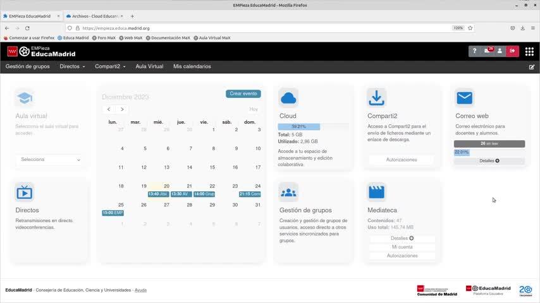The width and height of the screenshot is (540, 303).
Task: Open a new browser tab with plus
Action: (x=132, y=16)
